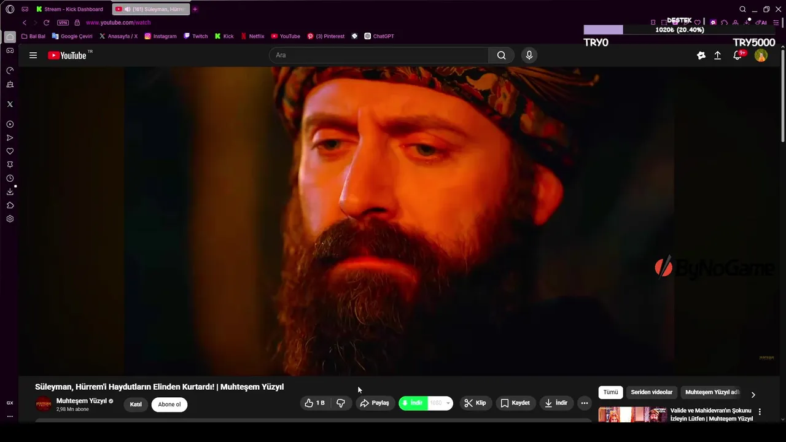The image size is (786, 442).
Task: Click the Paylaş share button
Action: point(375,403)
